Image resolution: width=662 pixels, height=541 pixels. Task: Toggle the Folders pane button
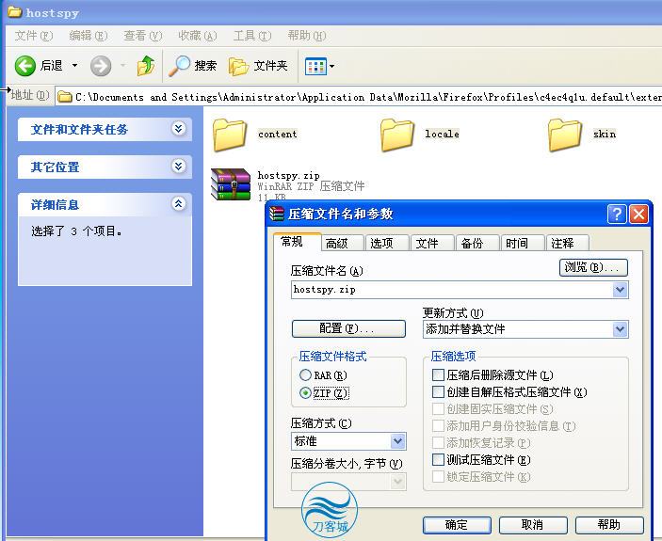[258, 66]
